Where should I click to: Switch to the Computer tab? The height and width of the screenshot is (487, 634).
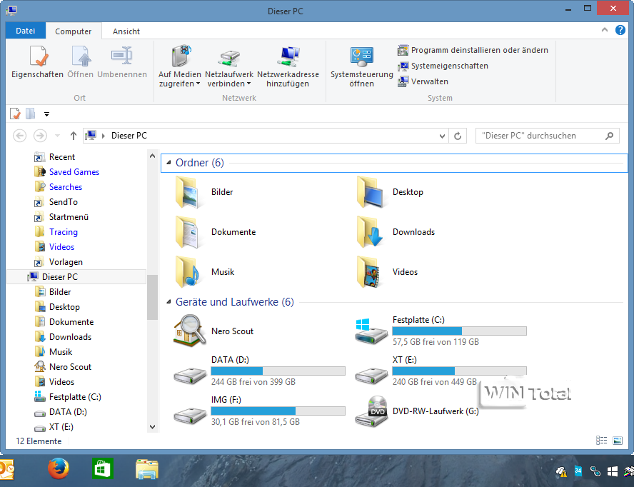[x=74, y=31]
